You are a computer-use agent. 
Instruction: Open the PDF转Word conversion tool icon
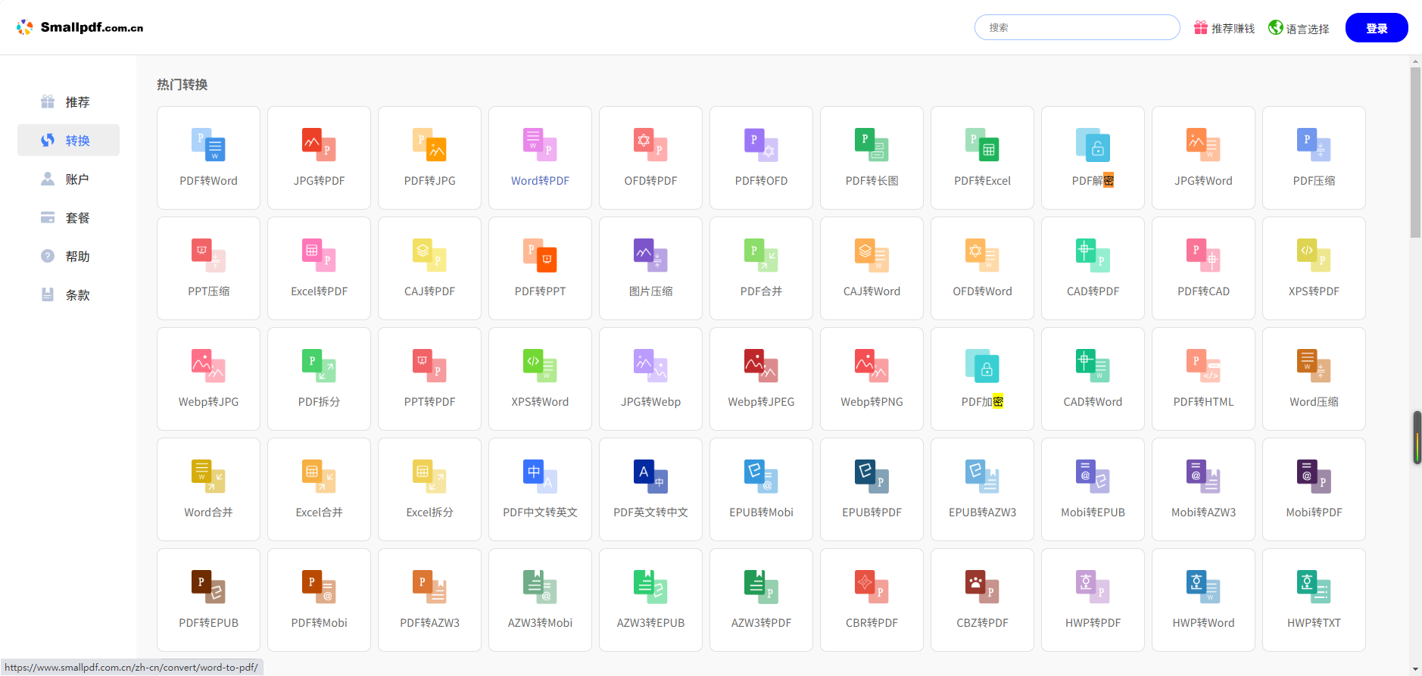pyautogui.click(x=208, y=145)
